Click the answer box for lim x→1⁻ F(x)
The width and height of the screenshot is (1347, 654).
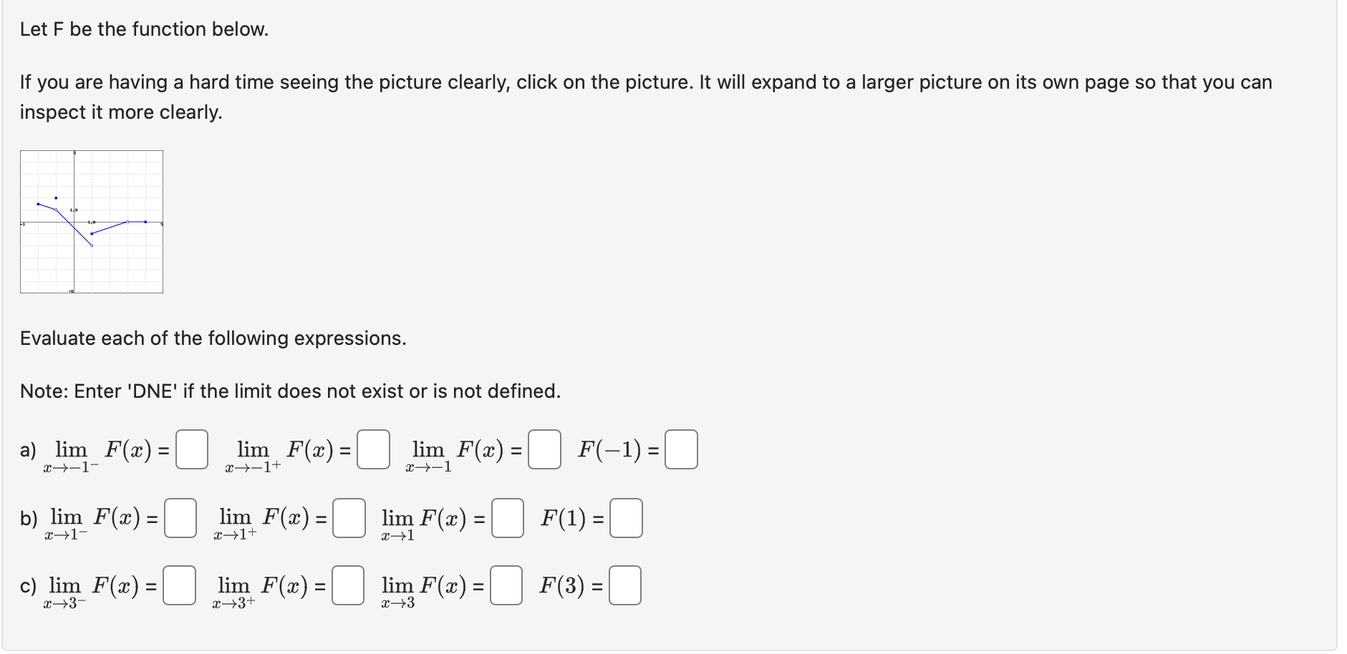point(180,517)
